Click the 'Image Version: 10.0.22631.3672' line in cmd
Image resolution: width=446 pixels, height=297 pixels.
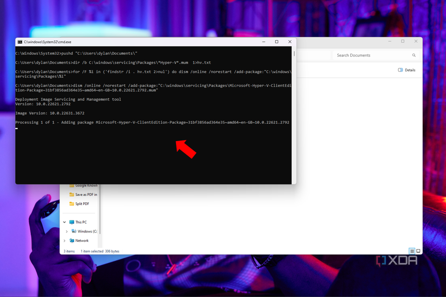pos(50,113)
